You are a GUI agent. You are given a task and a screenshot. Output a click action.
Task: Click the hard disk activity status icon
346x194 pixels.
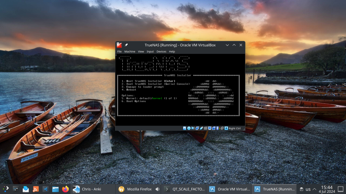[184, 128]
